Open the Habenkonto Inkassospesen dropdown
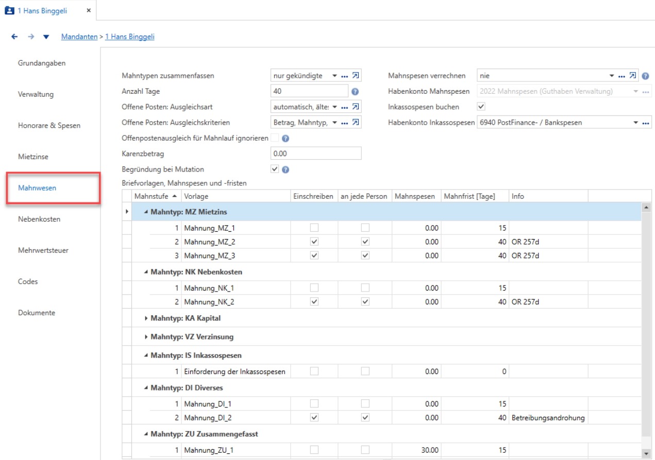The width and height of the screenshot is (655, 460). click(x=635, y=123)
